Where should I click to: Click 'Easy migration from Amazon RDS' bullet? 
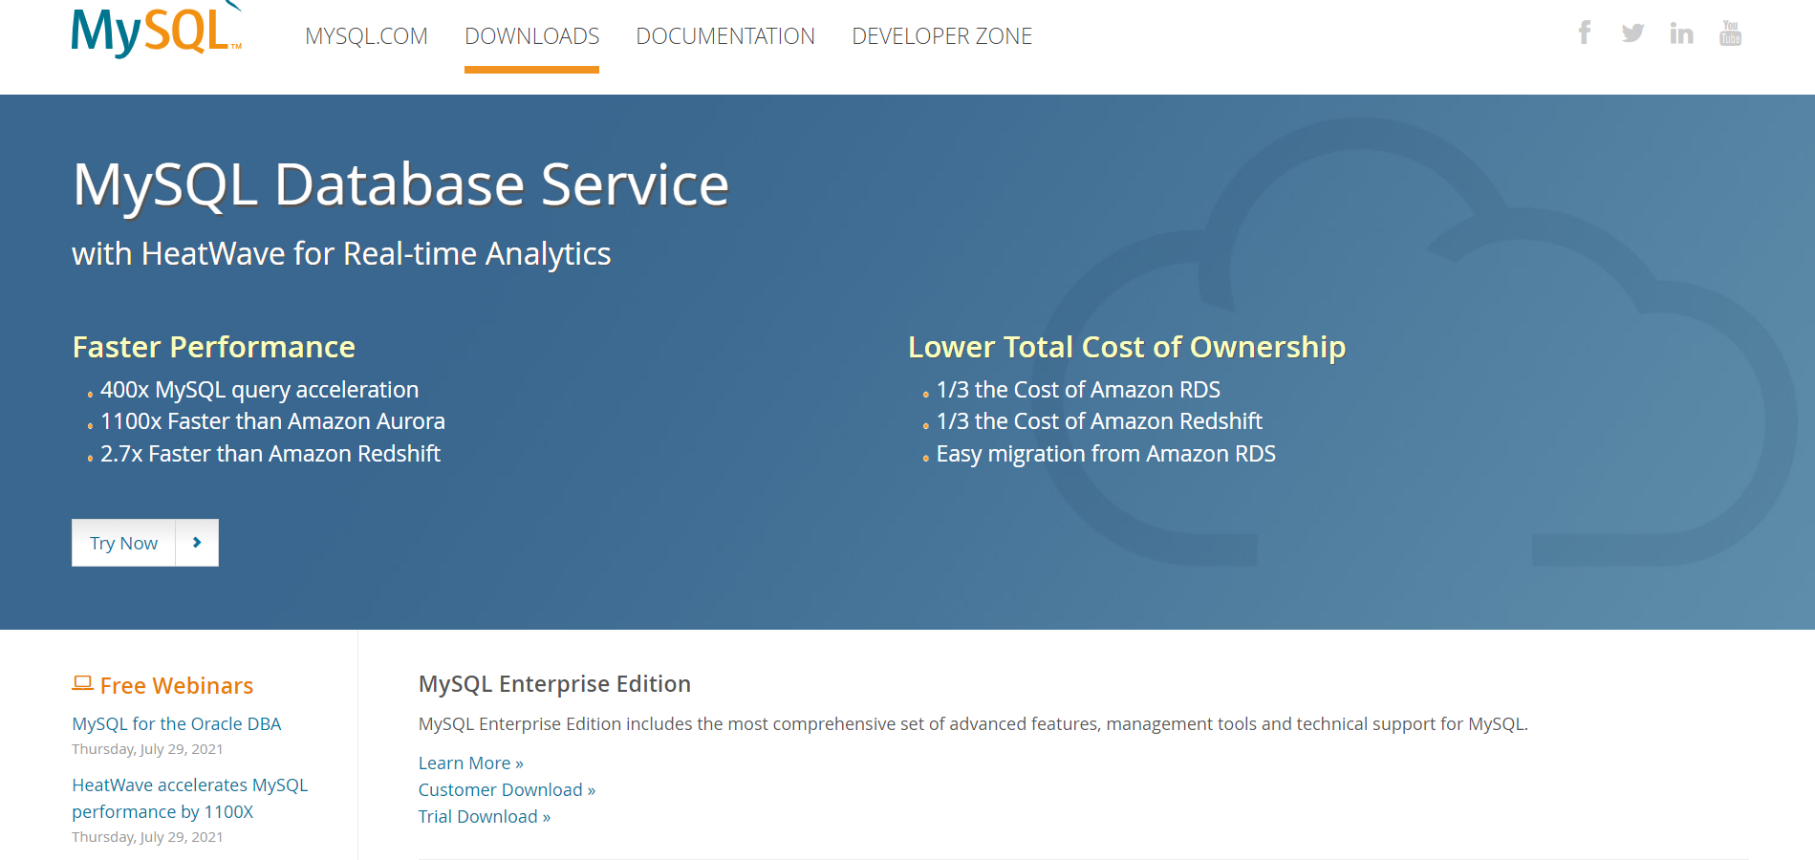(x=1106, y=454)
